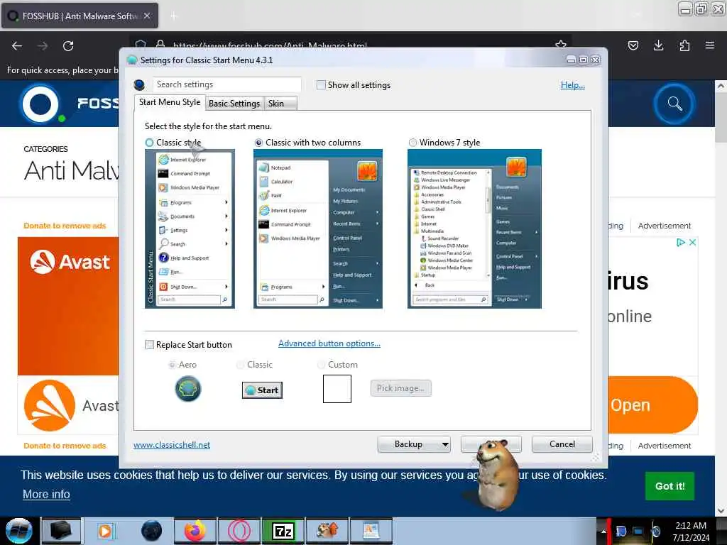Open Advanced button options link
Image resolution: width=727 pixels, height=545 pixels.
click(329, 343)
